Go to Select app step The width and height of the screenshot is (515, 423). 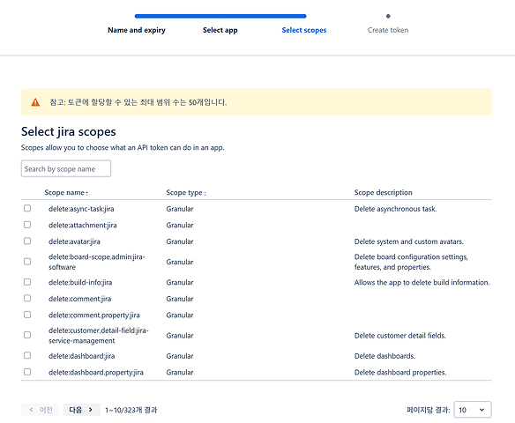click(x=220, y=30)
